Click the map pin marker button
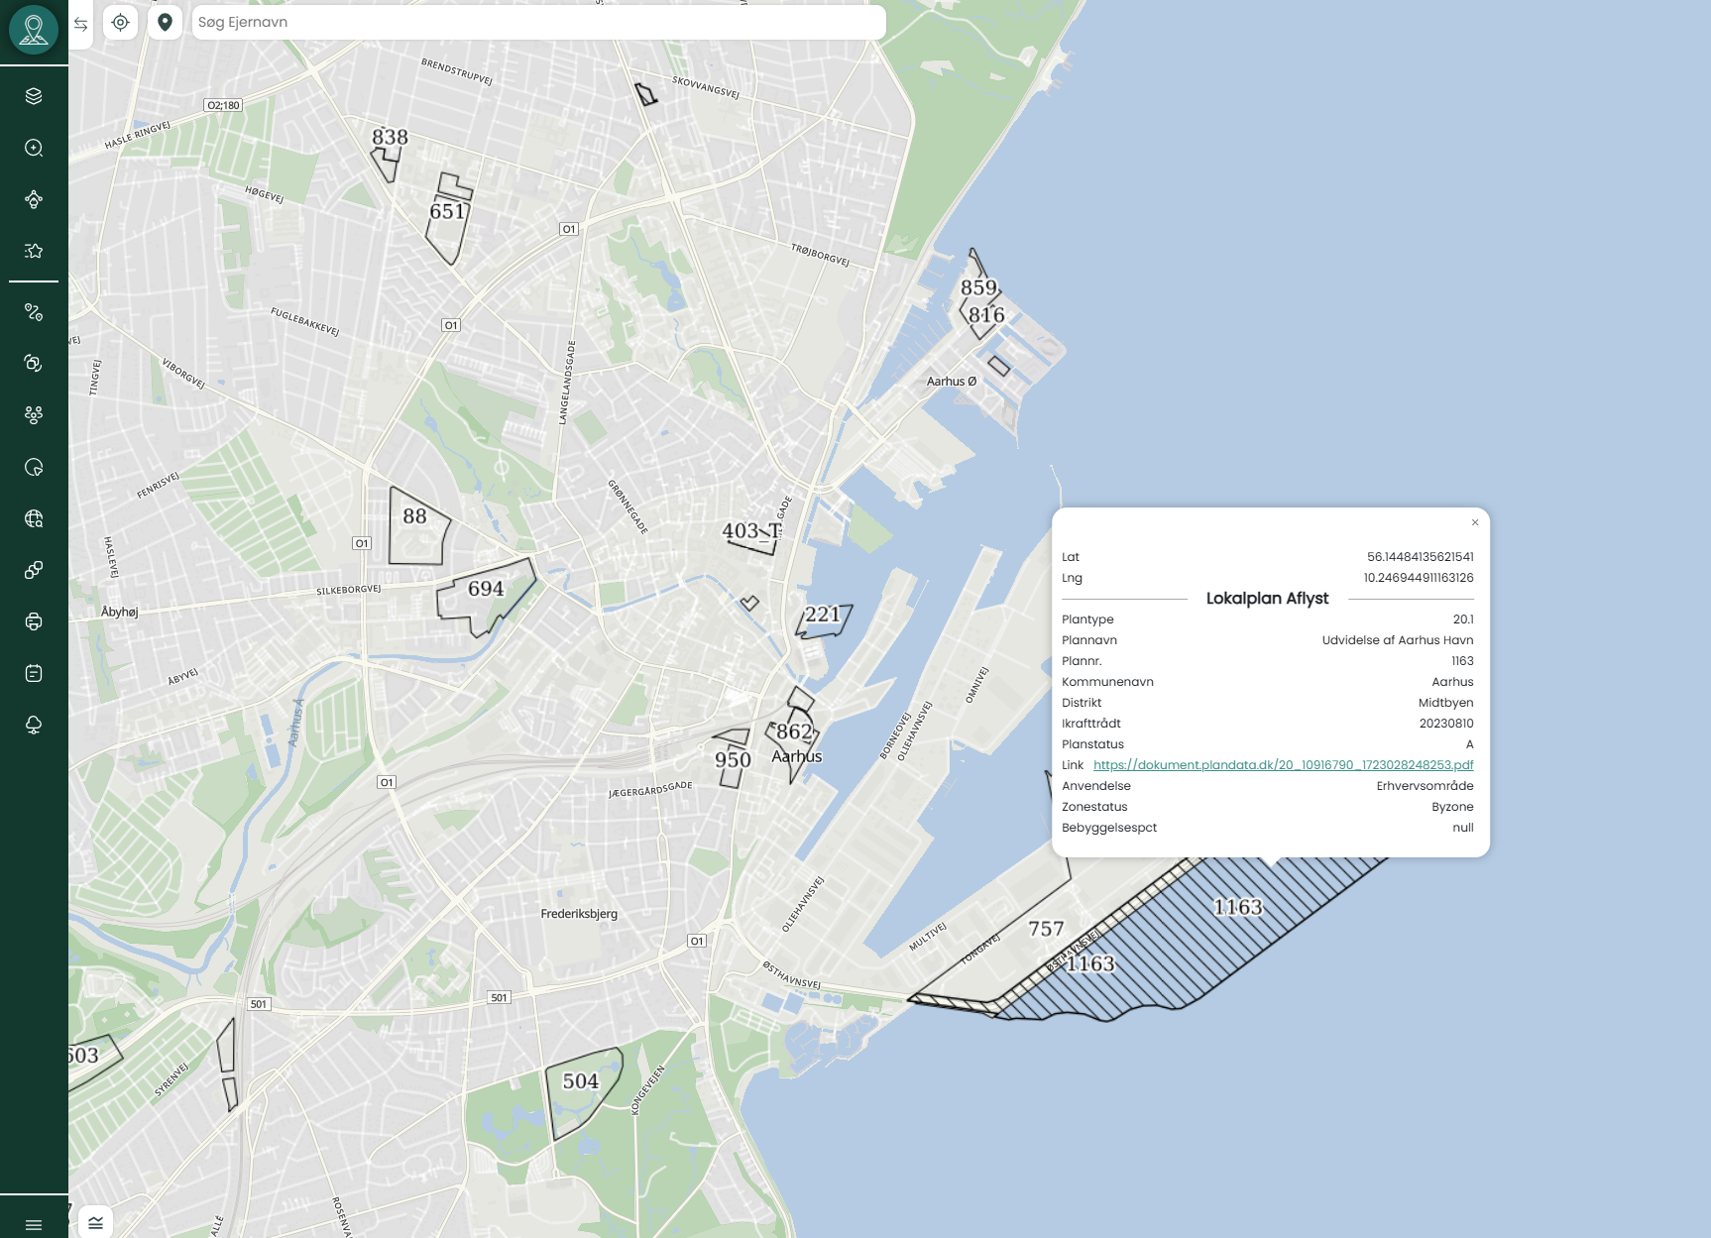Screen dimensions: 1711x1238 pos(166,22)
